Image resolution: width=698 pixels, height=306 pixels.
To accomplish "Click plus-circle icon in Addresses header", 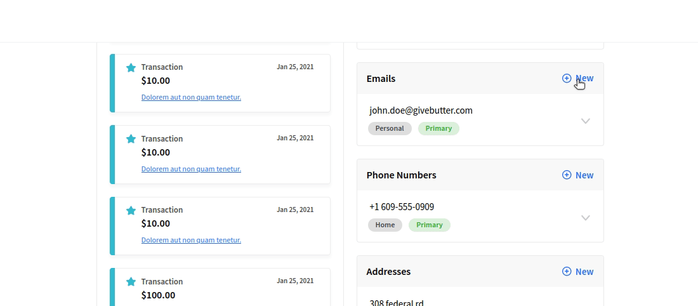I will pos(567,271).
